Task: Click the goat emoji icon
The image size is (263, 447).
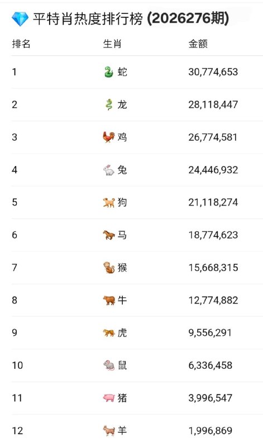Action: point(108,430)
